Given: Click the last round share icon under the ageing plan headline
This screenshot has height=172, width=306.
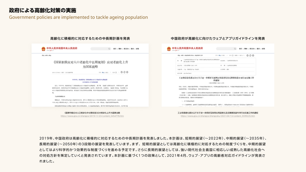Looking at the screenshot, I should pyautogui.click(x=127, y=72).
